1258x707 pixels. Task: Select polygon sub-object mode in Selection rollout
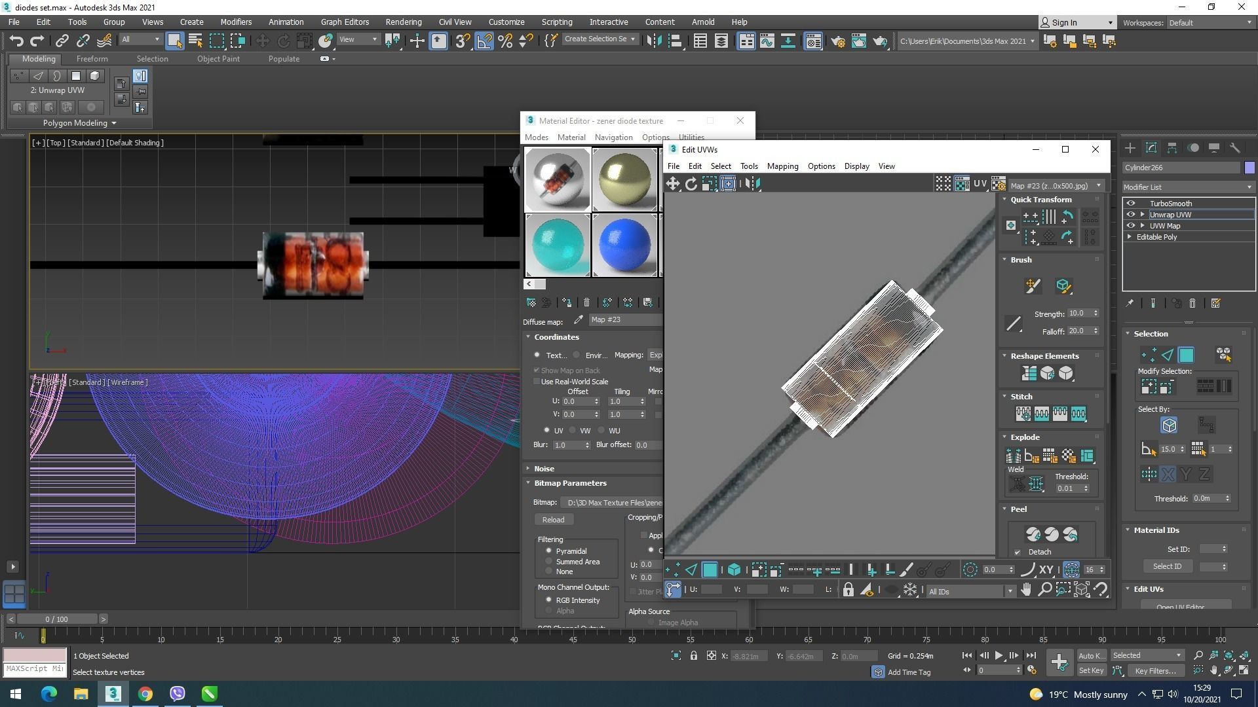tap(1186, 355)
